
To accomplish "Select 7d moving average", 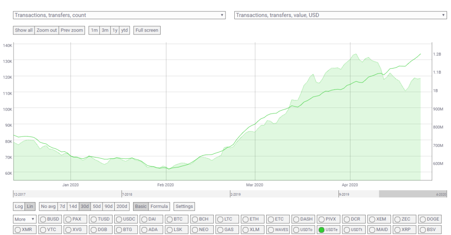I will point(62,206).
